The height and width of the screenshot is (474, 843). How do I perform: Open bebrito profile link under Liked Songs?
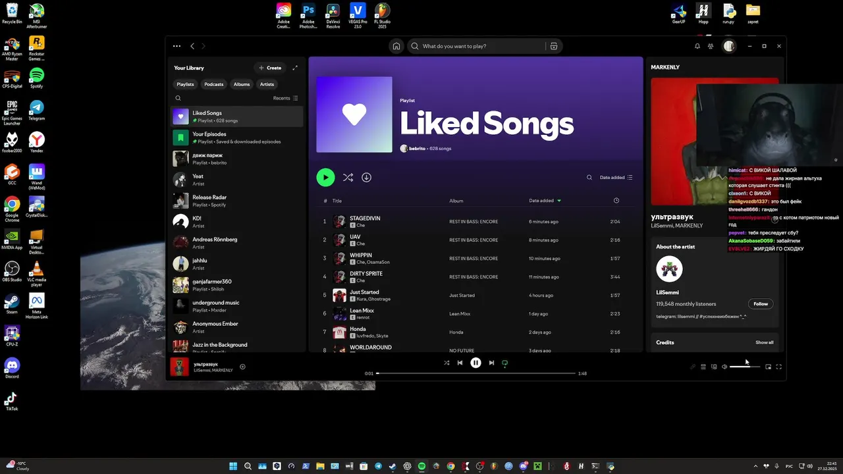tap(418, 149)
